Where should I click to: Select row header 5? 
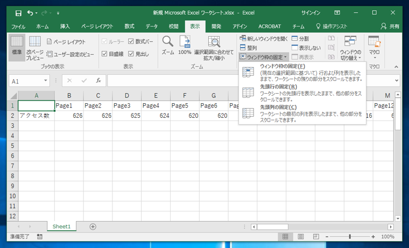coord(12,145)
